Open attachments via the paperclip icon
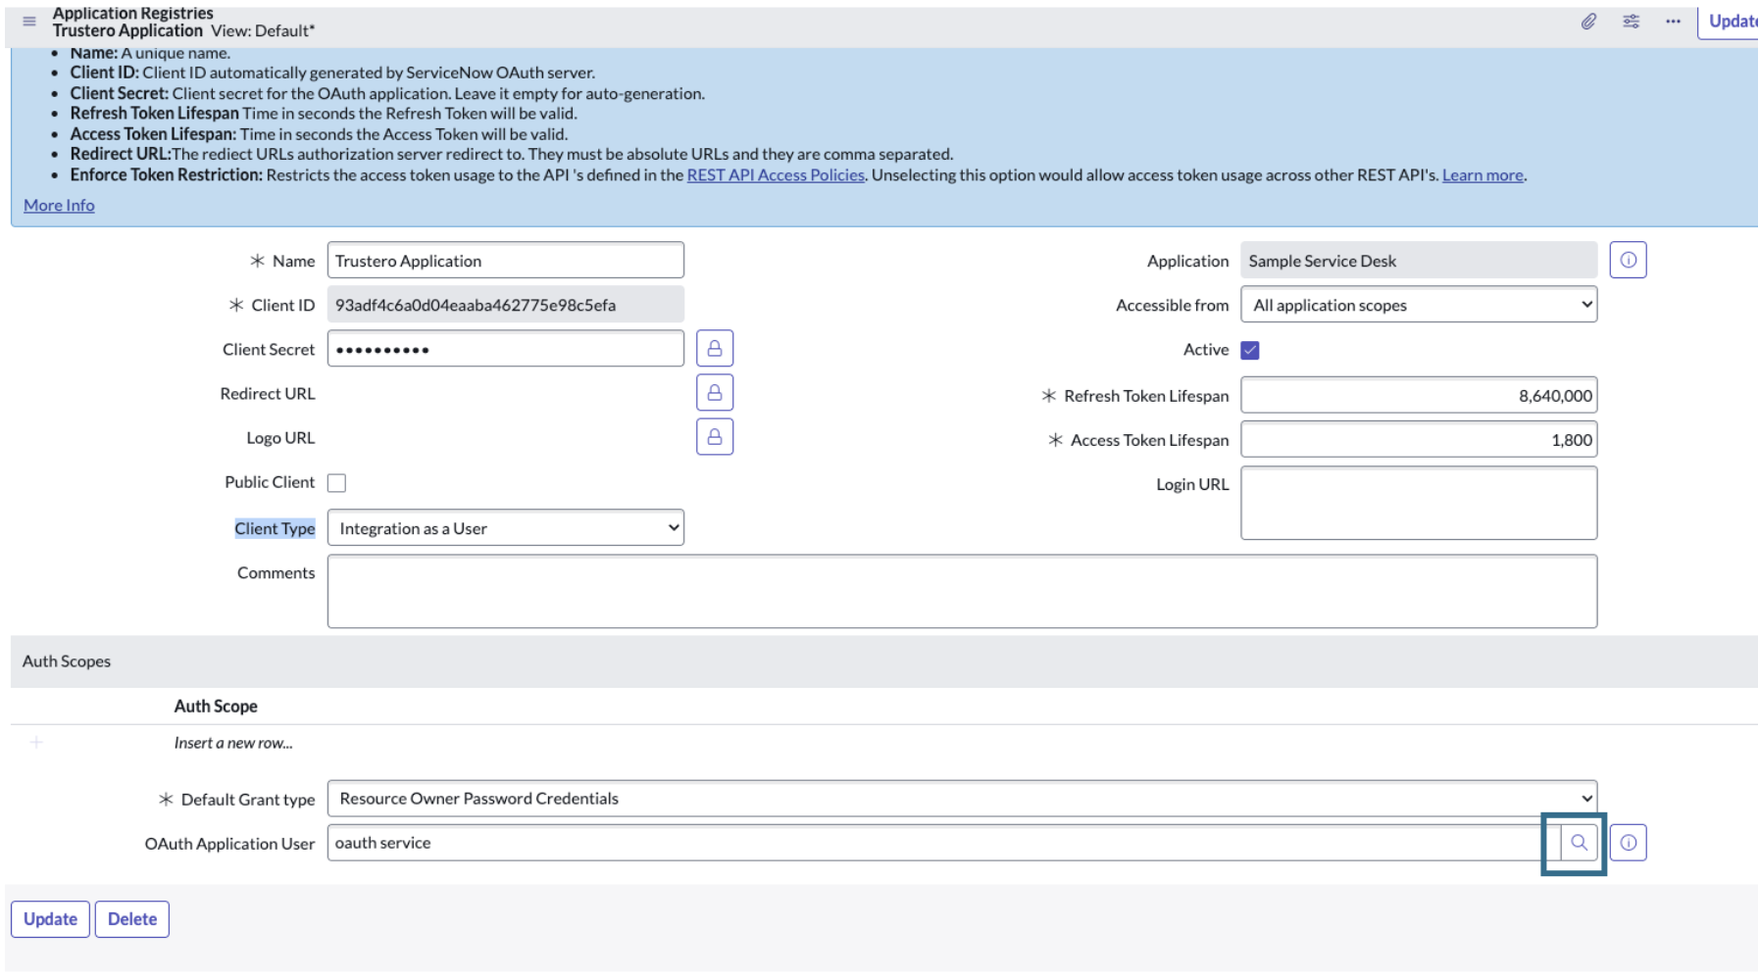 tap(1588, 22)
